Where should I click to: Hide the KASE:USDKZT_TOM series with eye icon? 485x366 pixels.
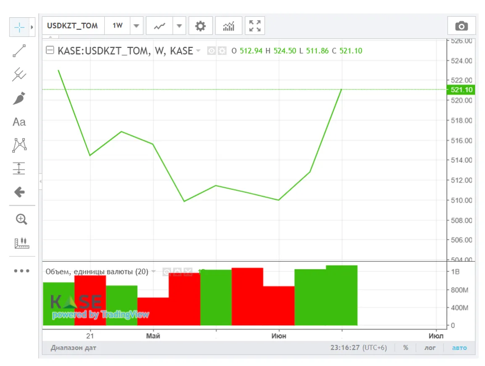(x=211, y=51)
